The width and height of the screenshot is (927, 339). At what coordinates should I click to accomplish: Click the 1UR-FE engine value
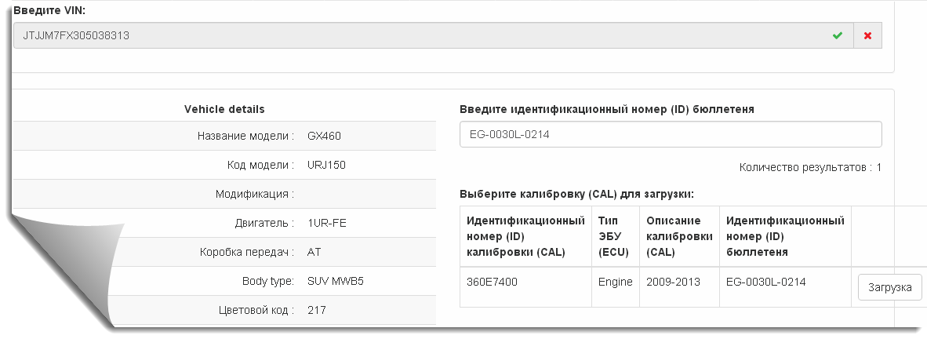[x=327, y=223]
